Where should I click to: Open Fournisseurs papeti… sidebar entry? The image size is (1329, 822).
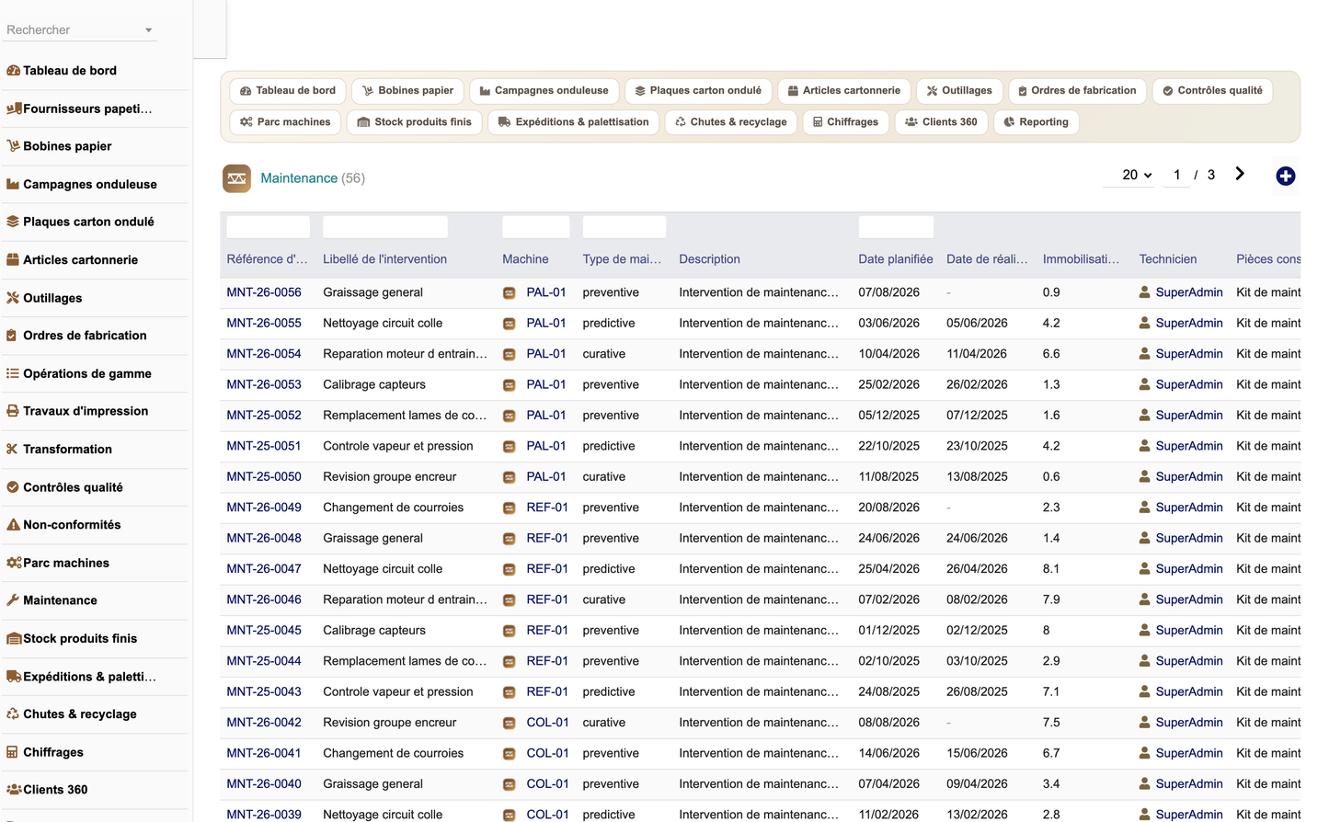click(79, 108)
